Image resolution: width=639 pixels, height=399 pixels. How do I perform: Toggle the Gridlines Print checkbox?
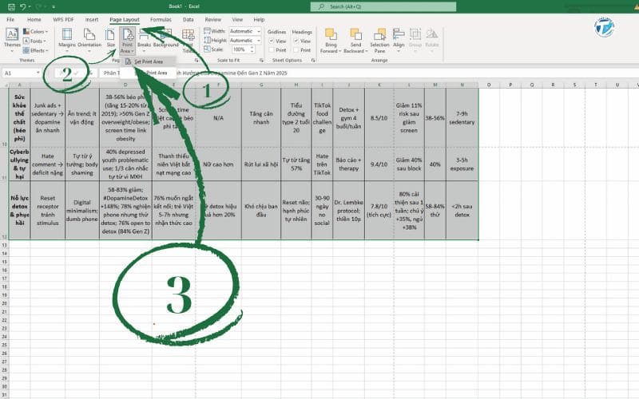point(272,50)
